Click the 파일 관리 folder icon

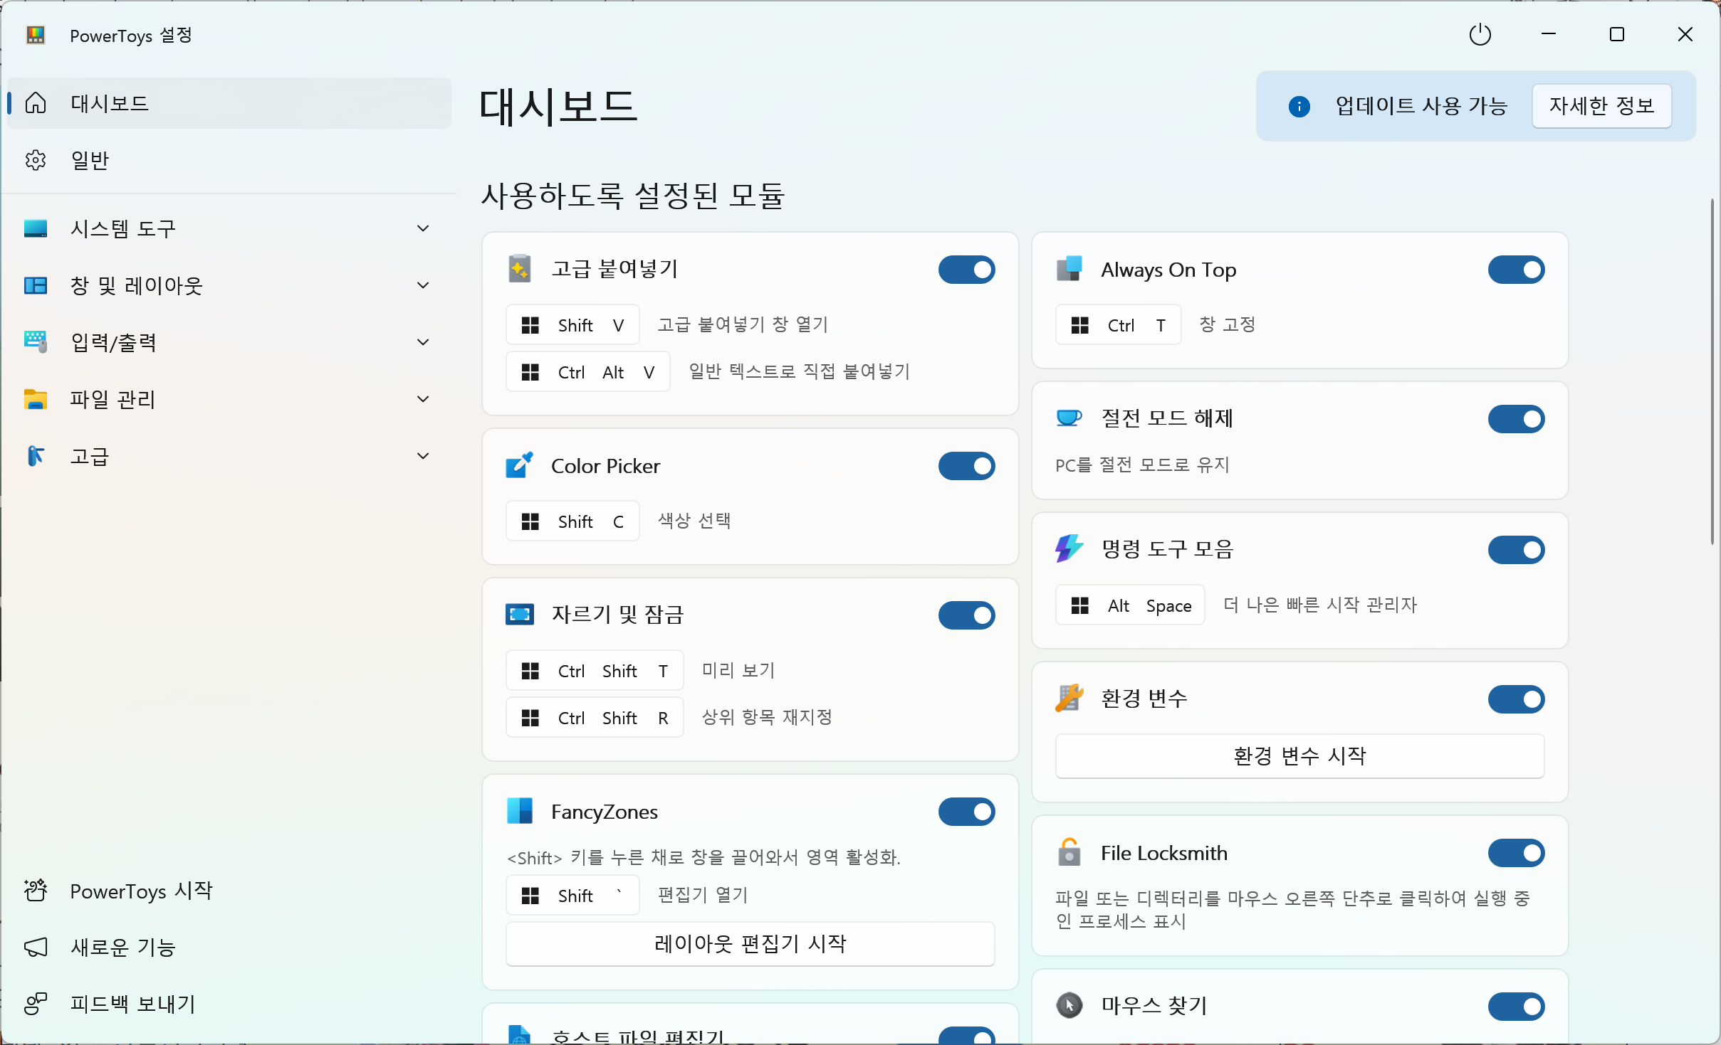pyautogui.click(x=36, y=399)
